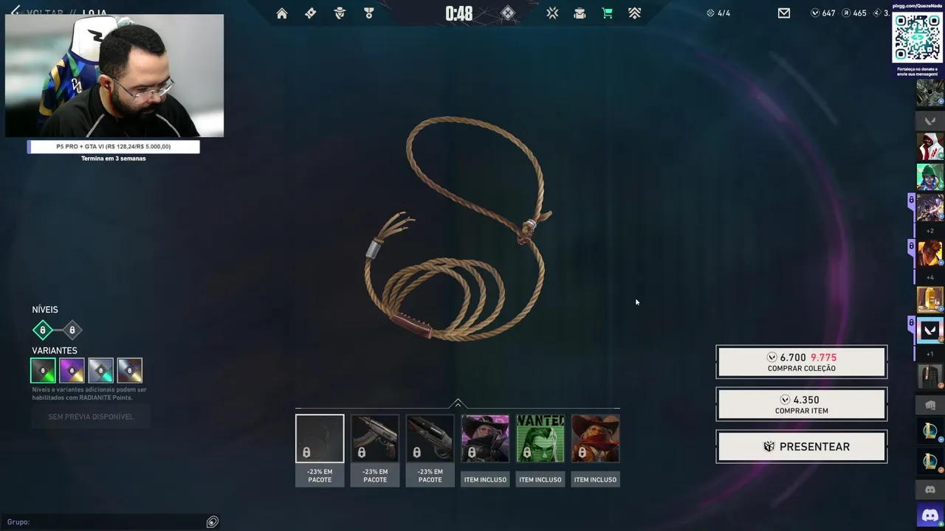Click the Sem Prévia Disponível button
The width and height of the screenshot is (945, 531).
click(91, 417)
